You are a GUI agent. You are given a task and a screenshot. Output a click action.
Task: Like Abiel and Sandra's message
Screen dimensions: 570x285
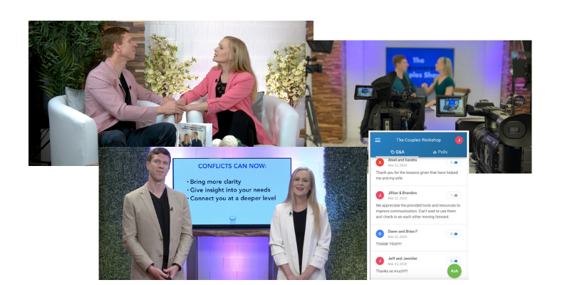454,163
